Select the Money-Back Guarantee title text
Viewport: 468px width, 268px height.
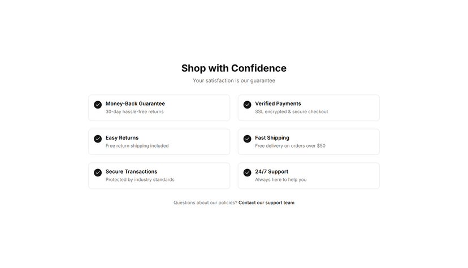(x=135, y=103)
